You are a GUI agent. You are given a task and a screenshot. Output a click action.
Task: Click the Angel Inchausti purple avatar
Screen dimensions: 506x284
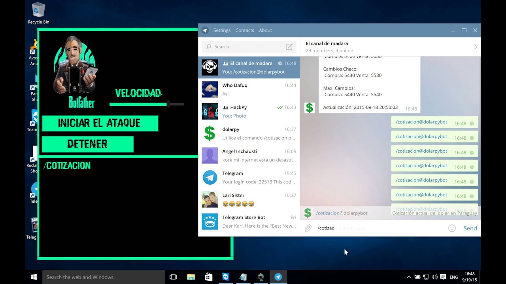pyautogui.click(x=210, y=156)
